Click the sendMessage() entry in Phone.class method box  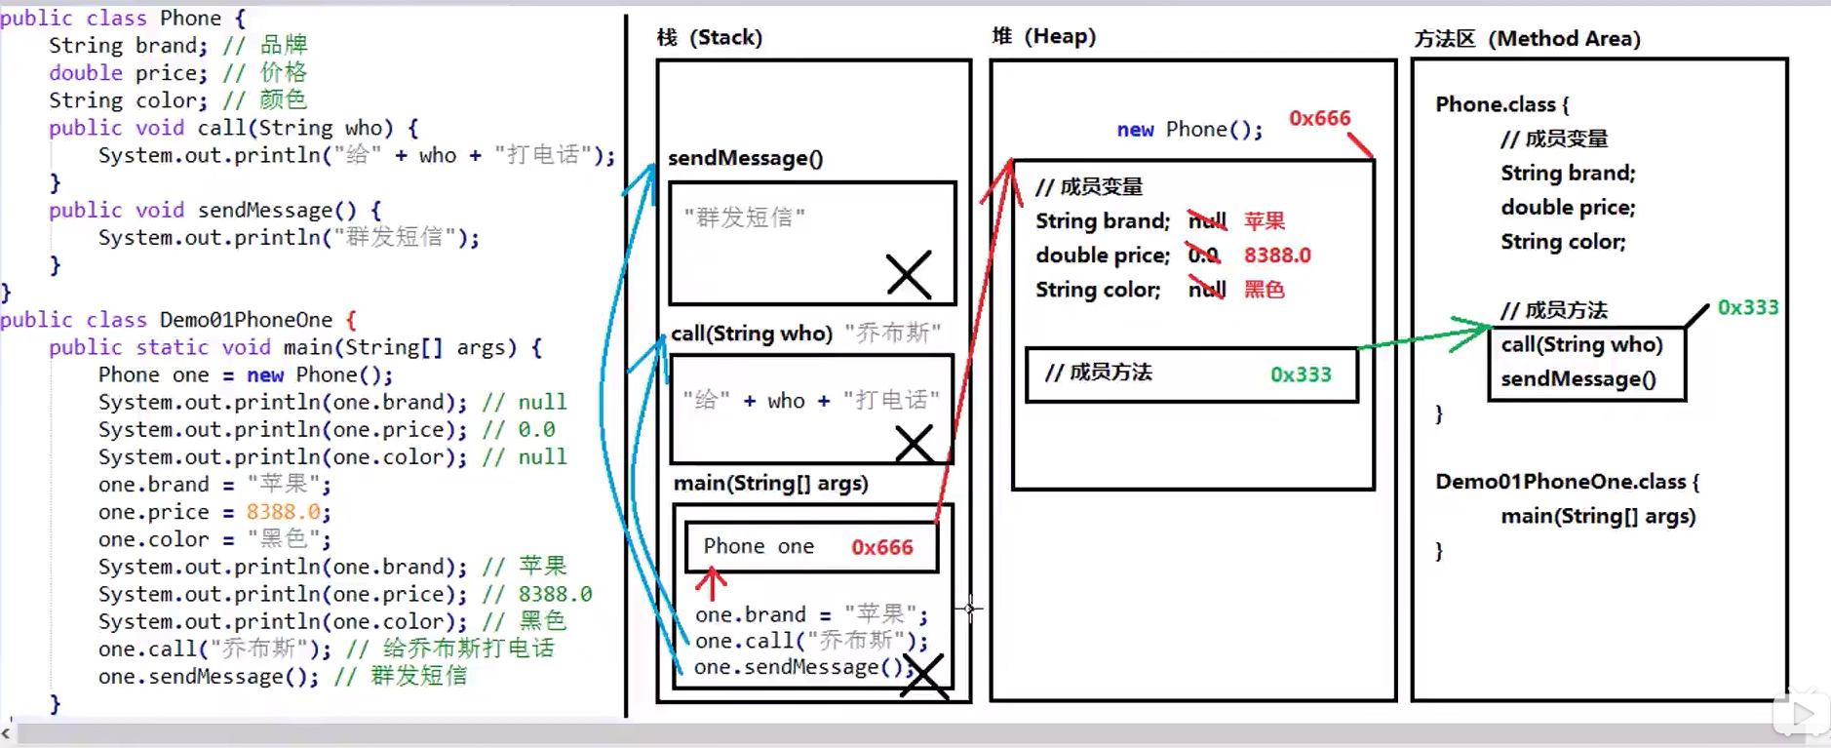coord(1578,379)
